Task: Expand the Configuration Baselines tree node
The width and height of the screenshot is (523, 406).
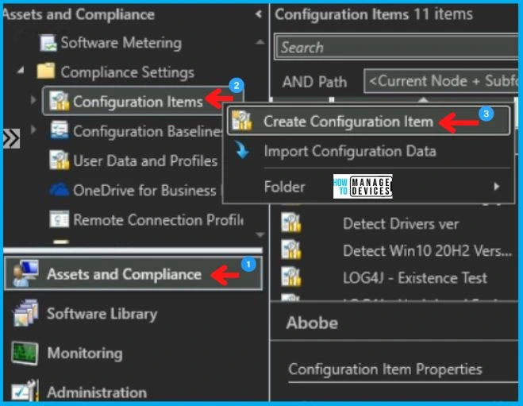Action: [33, 131]
